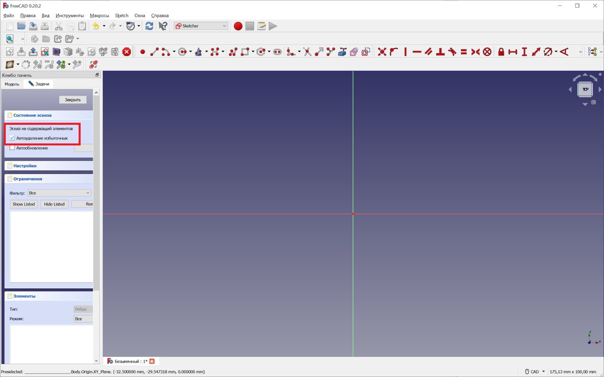Select the Trim edge tool

307,52
